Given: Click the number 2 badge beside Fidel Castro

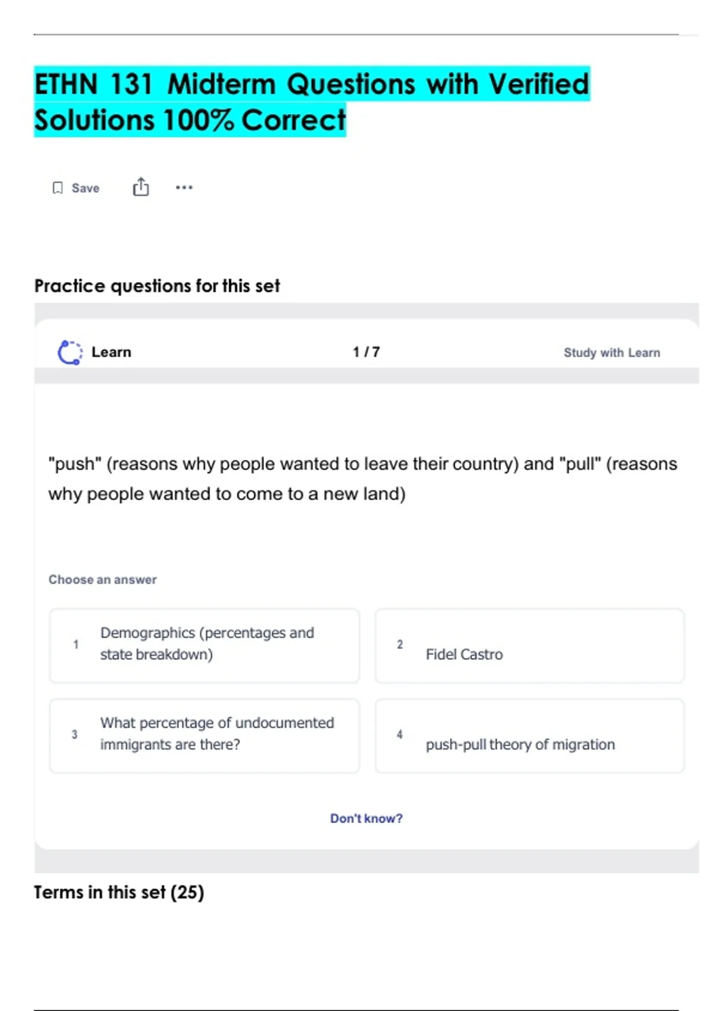Looking at the screenshot, I should [400, 644].
